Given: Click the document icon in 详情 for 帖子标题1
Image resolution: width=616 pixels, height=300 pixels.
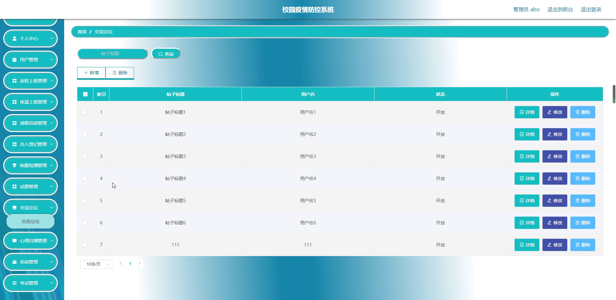Looking at the screenshot, I should tap(522, 112).
